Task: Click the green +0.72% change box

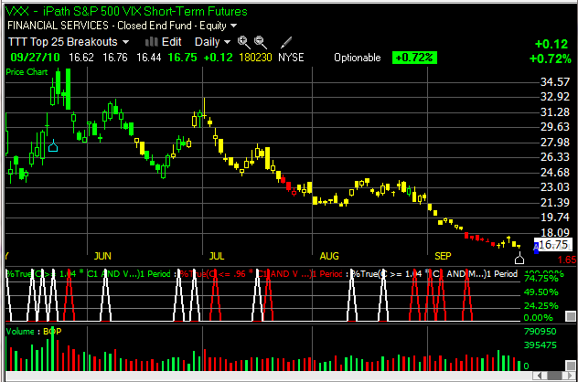Action: 414,58
